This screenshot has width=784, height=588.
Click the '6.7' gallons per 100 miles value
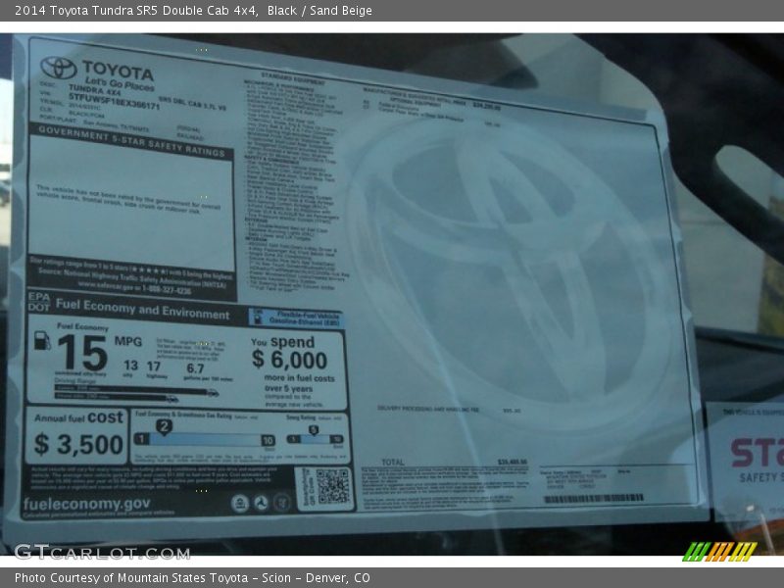(x=195, y=368)
